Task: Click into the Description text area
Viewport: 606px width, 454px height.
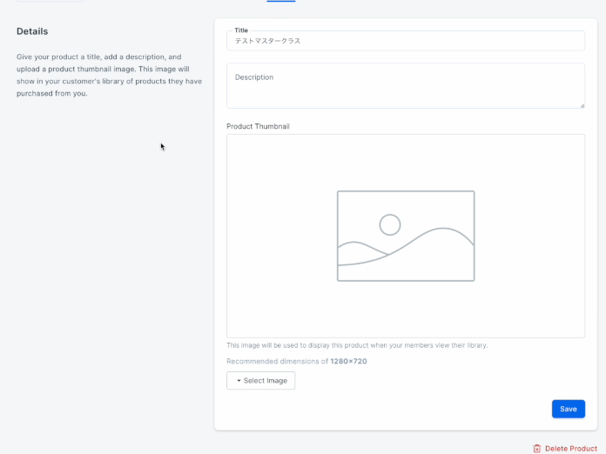Action: tap(406, 86)
